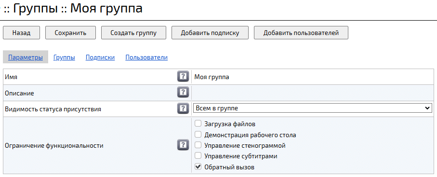Open help icon for Ограничение функциональности
The height and width of the screenshot is (177, 437).
(183, 145)
